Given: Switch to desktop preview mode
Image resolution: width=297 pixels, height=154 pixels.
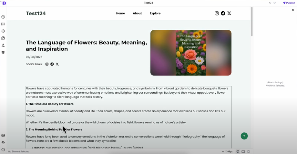Looking at the screenshot, I should 238,151.
